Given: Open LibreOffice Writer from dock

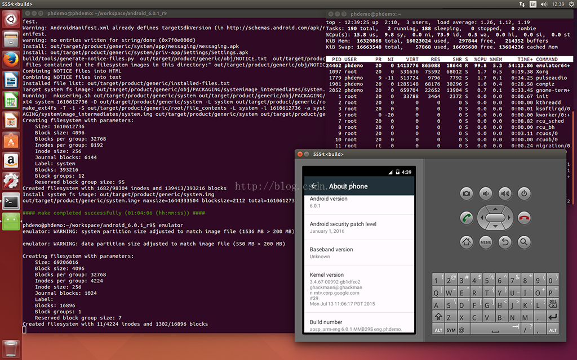Looking at the screenshot, I should pyautogui.click(x=11, y=80).
